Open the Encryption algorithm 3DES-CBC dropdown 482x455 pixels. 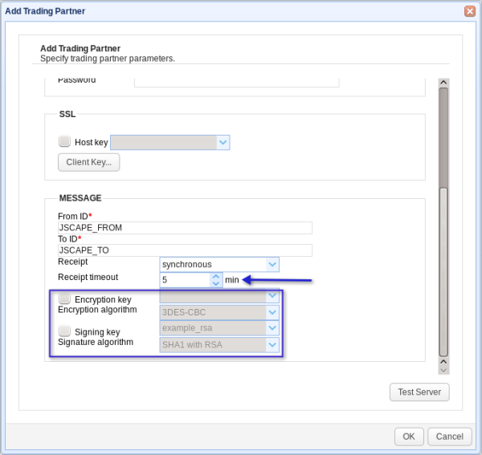272,312
